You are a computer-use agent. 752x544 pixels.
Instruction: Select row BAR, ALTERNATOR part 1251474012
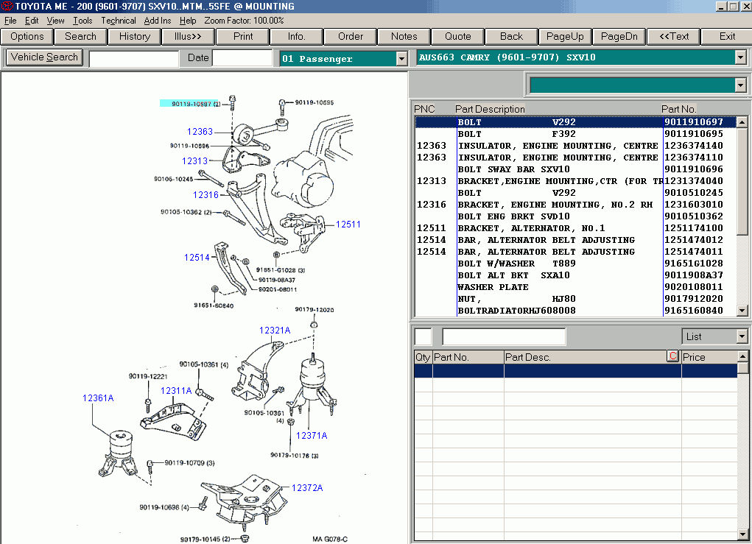tap(575, 240)
